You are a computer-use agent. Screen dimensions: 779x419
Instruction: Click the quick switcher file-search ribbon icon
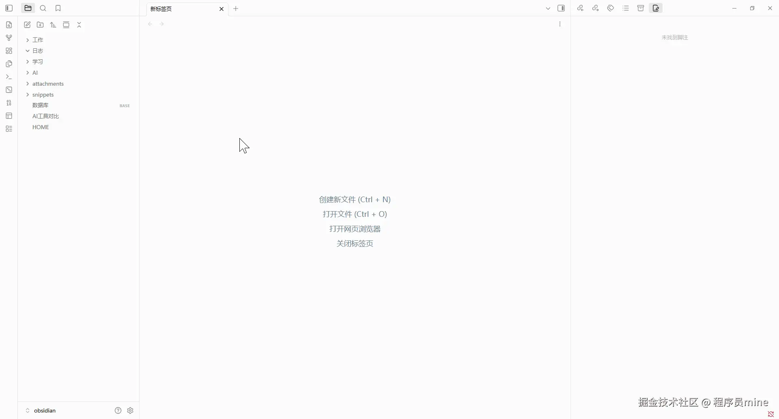click(9, 25)
